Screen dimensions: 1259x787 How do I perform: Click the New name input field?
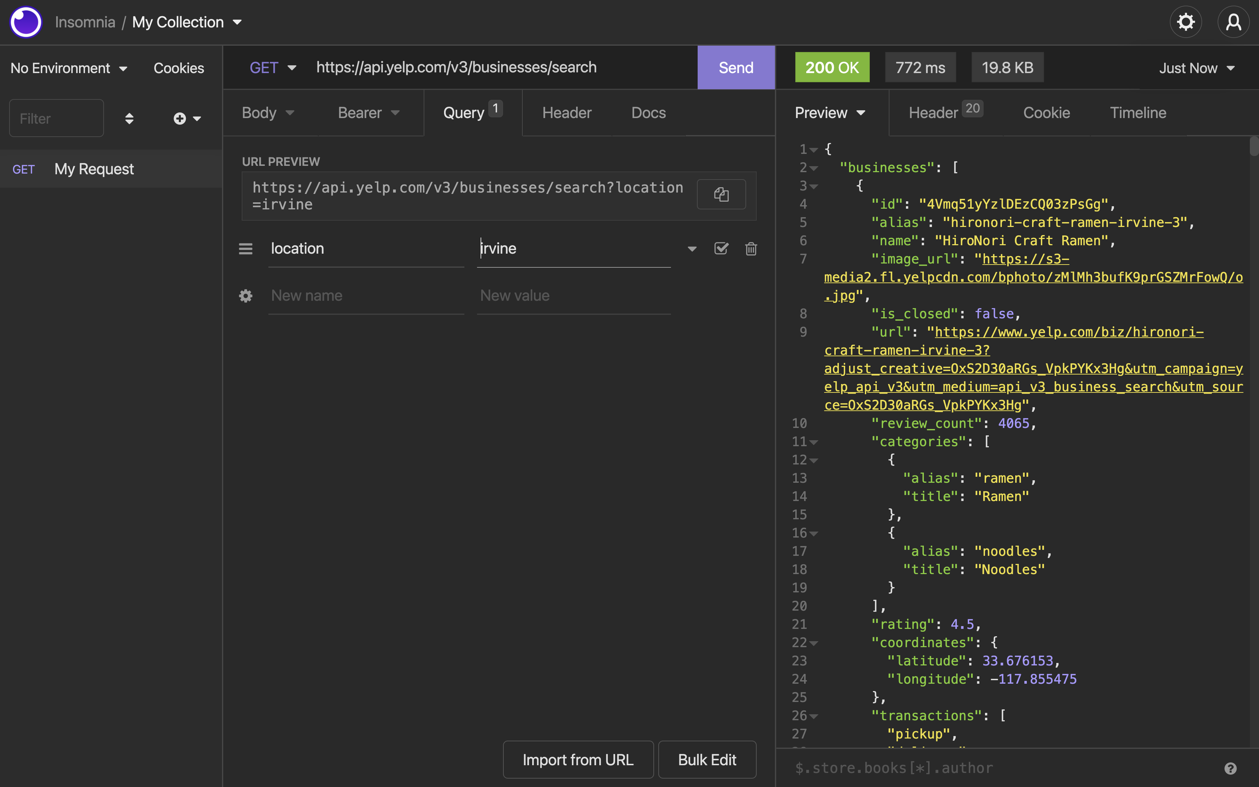click(366, 295)
